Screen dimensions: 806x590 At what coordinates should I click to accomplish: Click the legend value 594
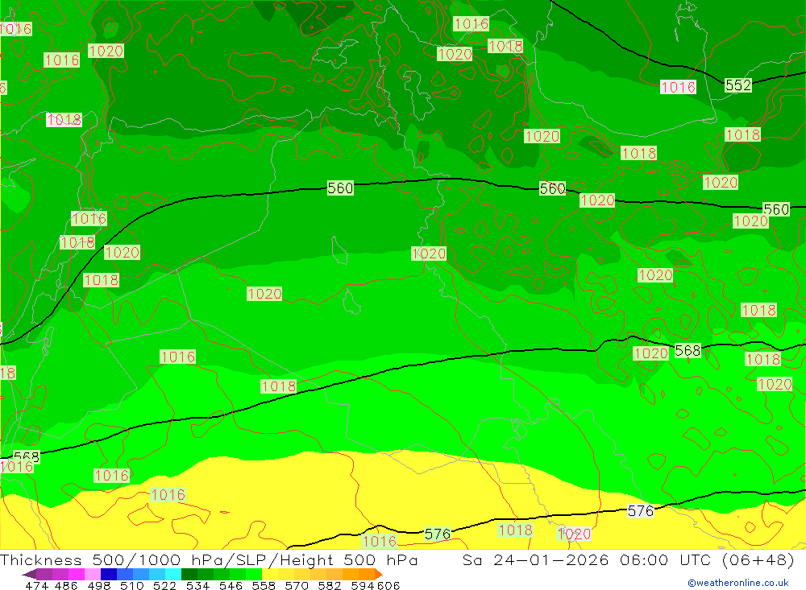coord(363,585)
